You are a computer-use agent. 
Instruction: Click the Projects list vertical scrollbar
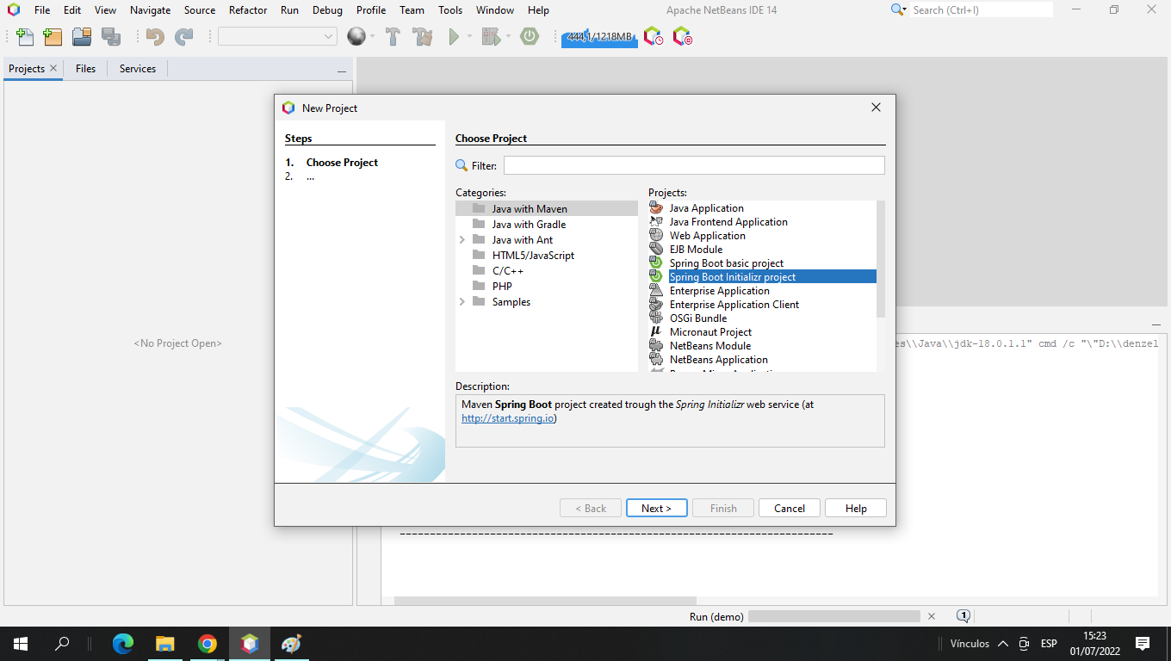click(x=880, y=259)
